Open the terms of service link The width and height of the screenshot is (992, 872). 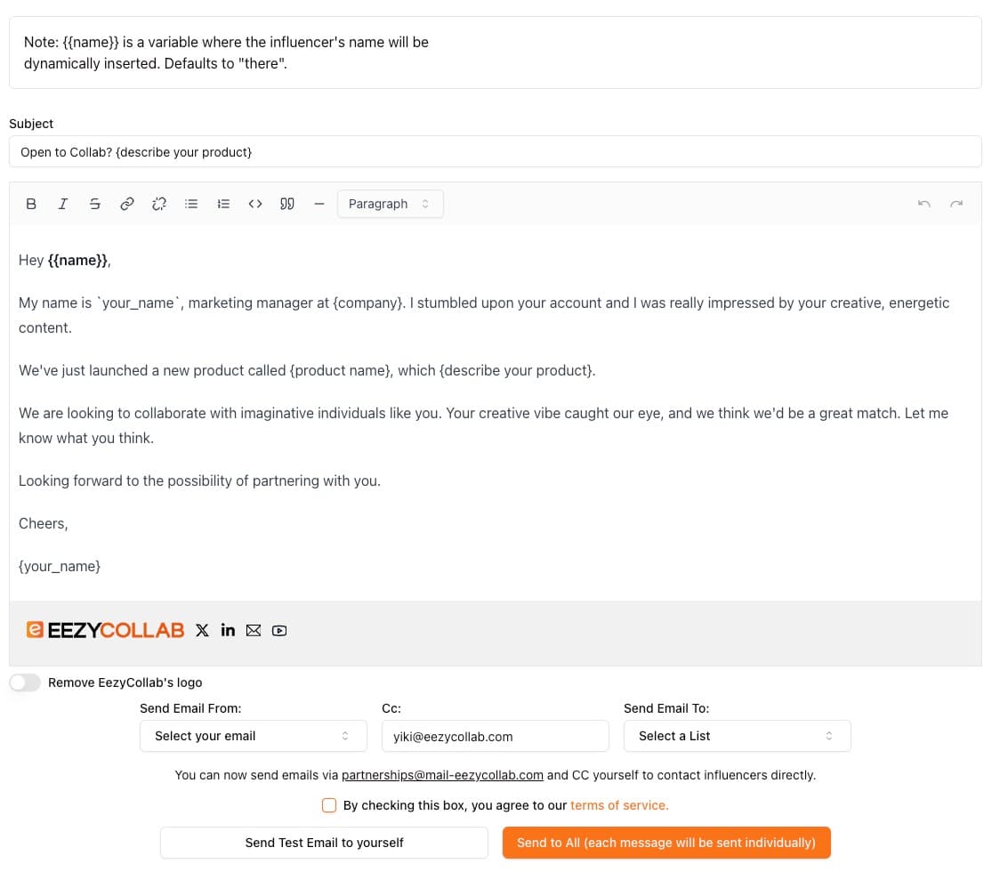pos(619,805)
